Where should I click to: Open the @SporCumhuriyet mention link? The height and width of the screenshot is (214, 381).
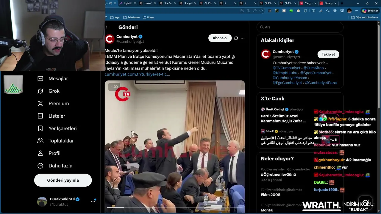[x=316, y=73]
